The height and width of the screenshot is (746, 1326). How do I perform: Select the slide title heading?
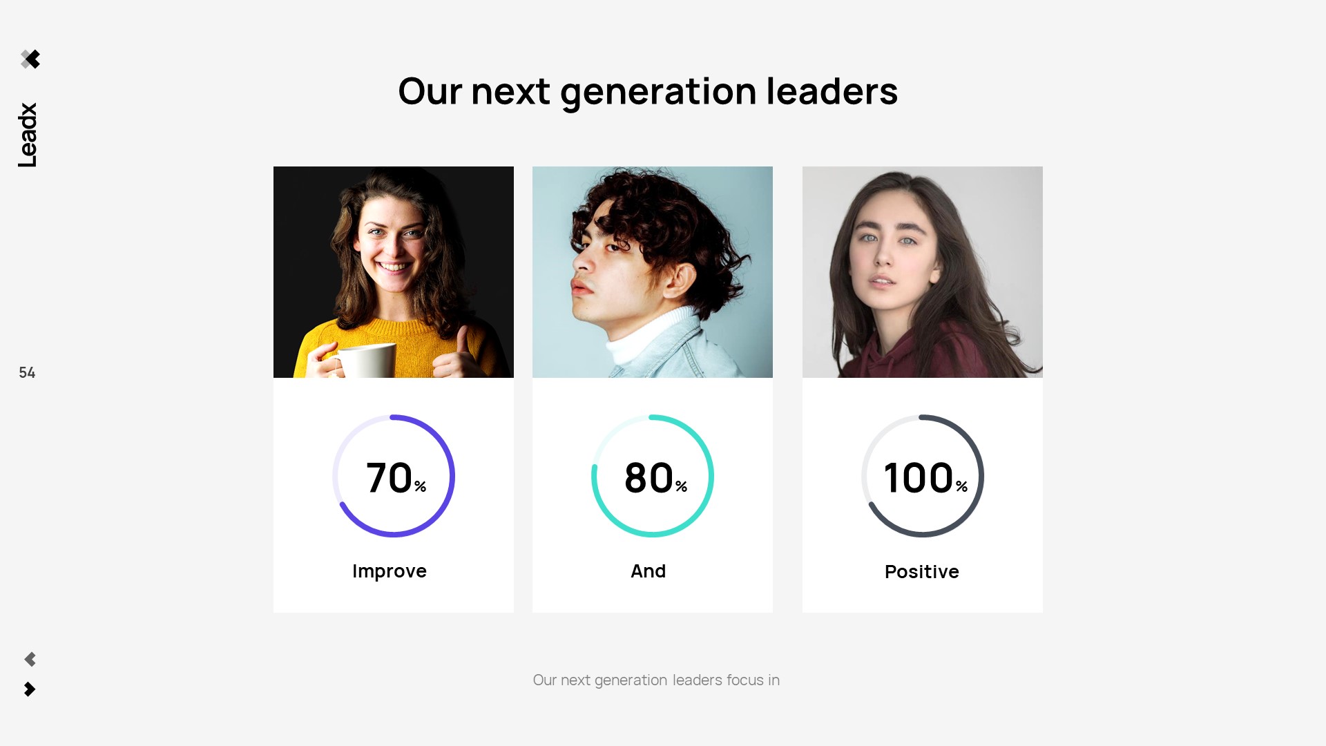pos(648,91)
